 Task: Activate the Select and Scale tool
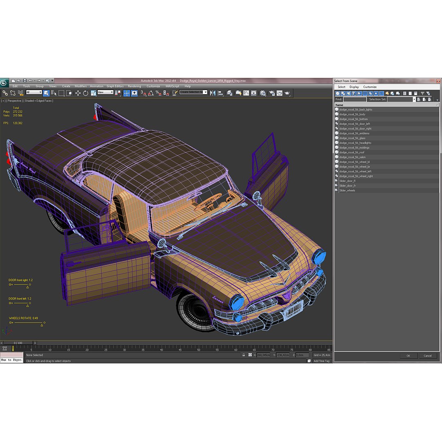click(x=93, y=93)
